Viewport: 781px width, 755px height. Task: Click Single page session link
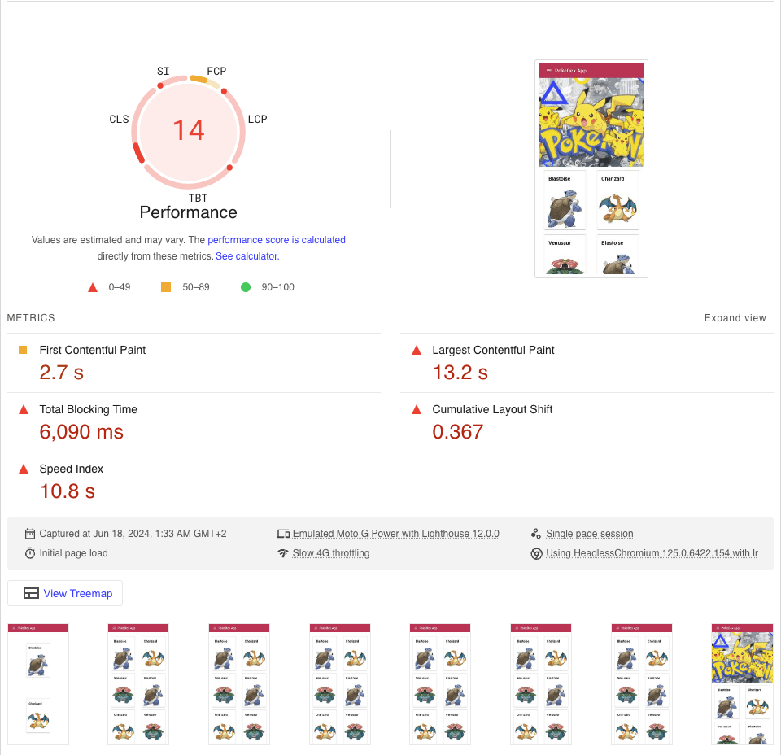point(589,534)
